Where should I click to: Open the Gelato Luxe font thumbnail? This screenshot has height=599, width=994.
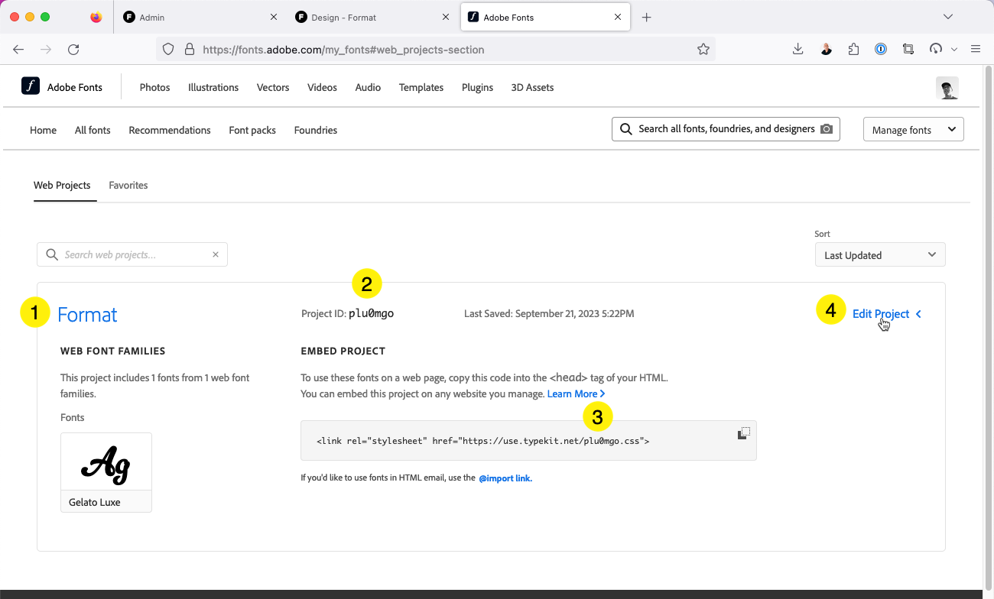pyautogui.click(x=106, y=472)
